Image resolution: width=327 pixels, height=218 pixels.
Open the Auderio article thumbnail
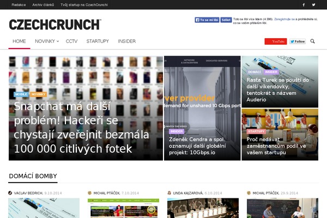click(280, 82)
